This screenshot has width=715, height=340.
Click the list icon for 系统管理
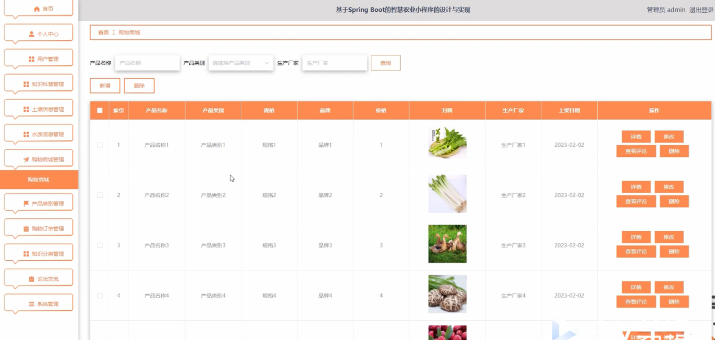pos(31,304)
